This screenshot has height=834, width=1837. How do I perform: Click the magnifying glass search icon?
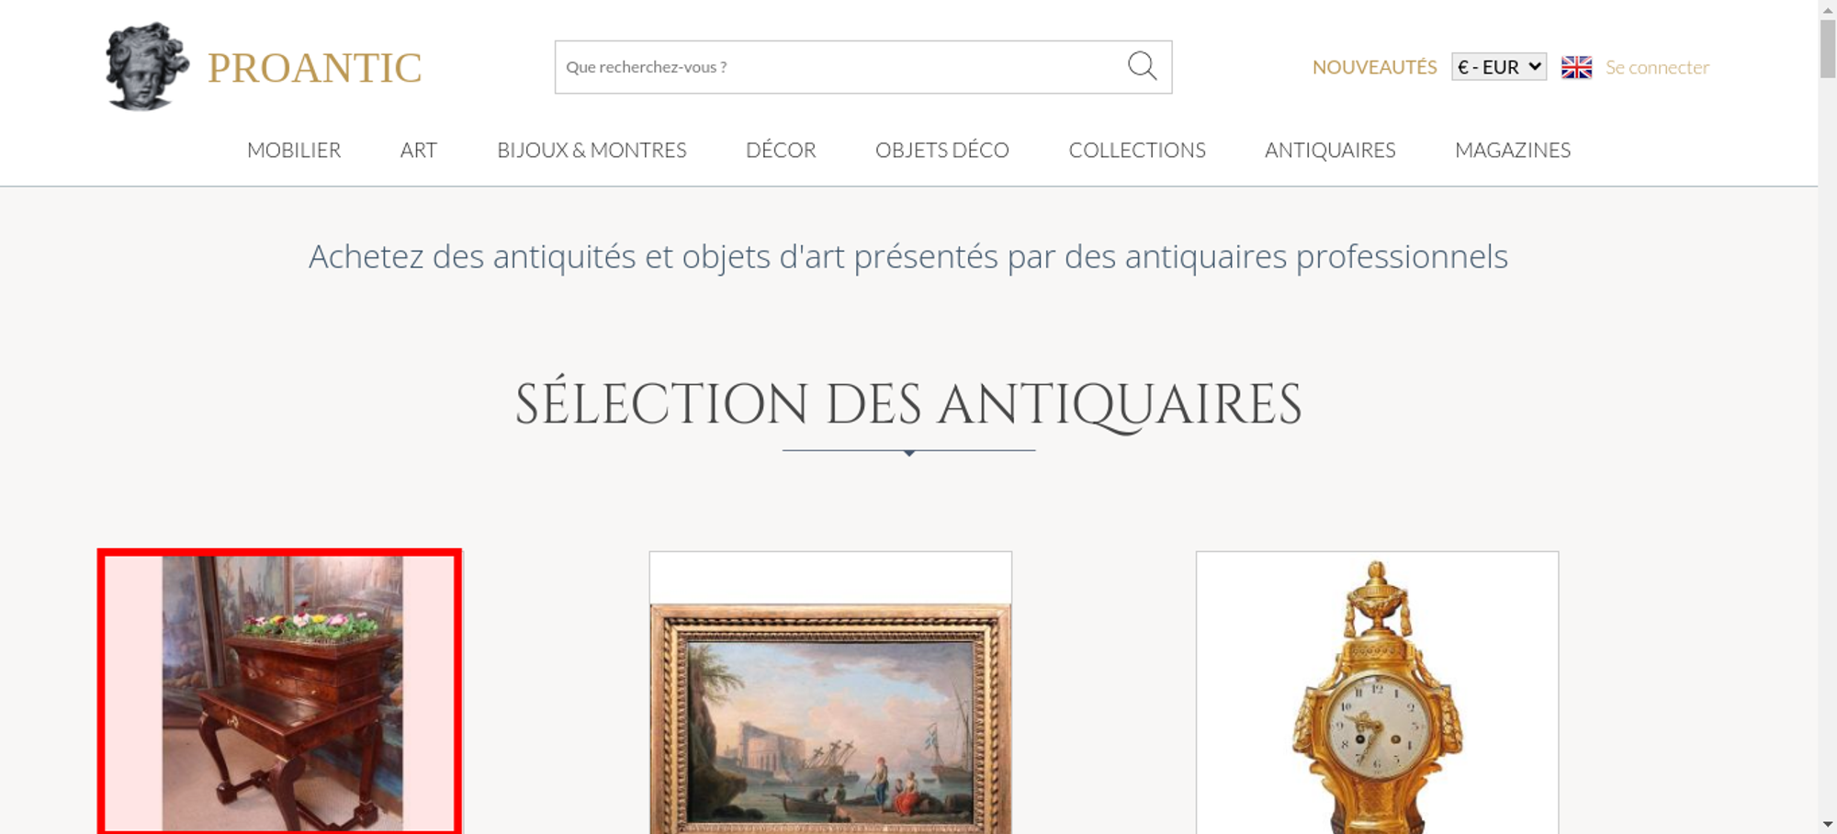pos(1142,66)
